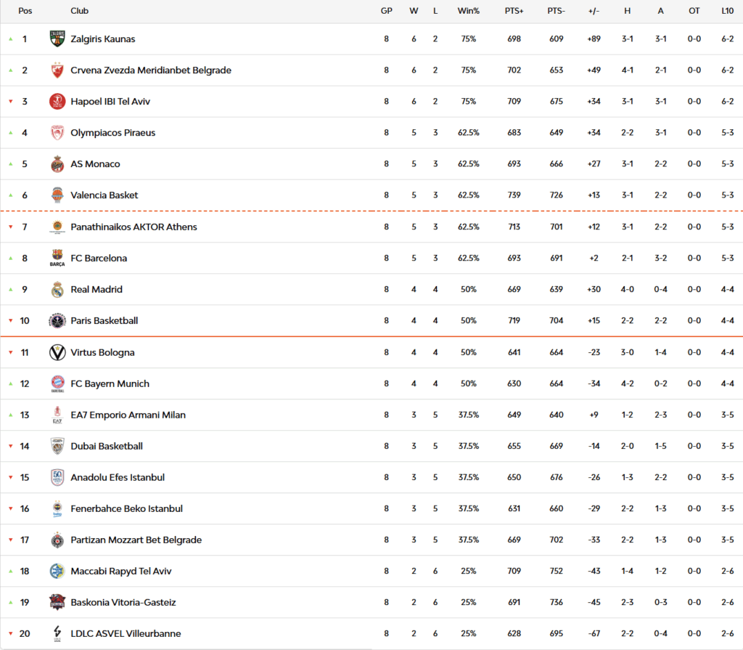This screenshot has width=743, height=650.
Task: Open the AS Monaco team link
Action: click(x=95, y=164)
